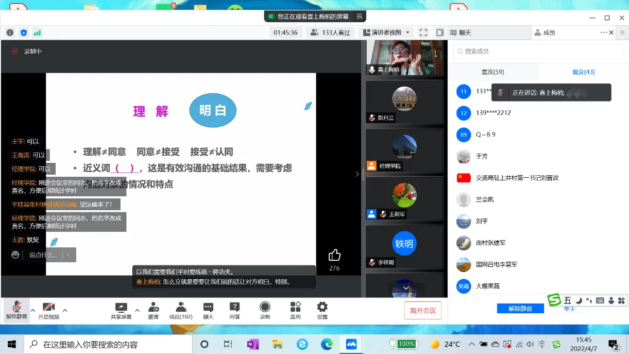
Task: Open the Settings (设置) gear icon
Action: tap(322, 310)
